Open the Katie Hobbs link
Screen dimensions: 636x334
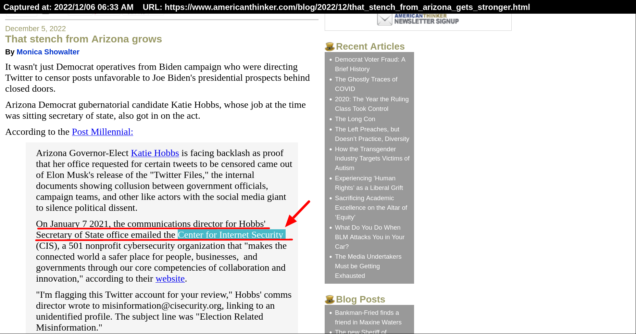(155, 153)
